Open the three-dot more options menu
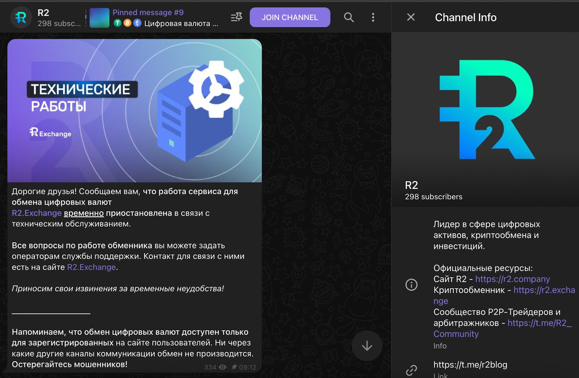Screen dimensions: 579x378 [x=373, y=17]
